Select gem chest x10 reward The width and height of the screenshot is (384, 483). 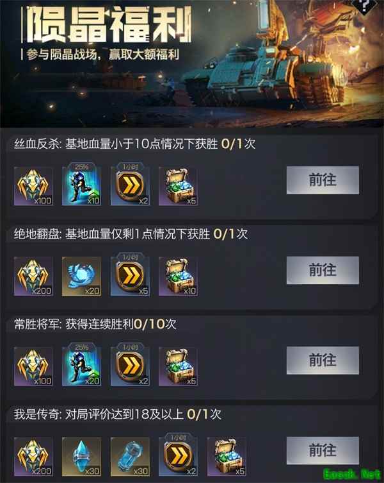178,276
